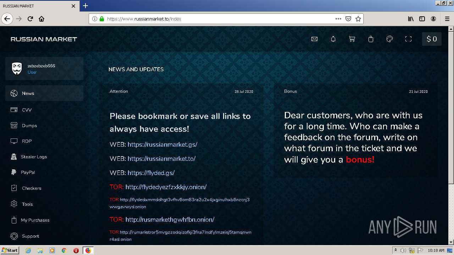Click the Pocket save icon
454x255 pixels.
coord(348,19)
